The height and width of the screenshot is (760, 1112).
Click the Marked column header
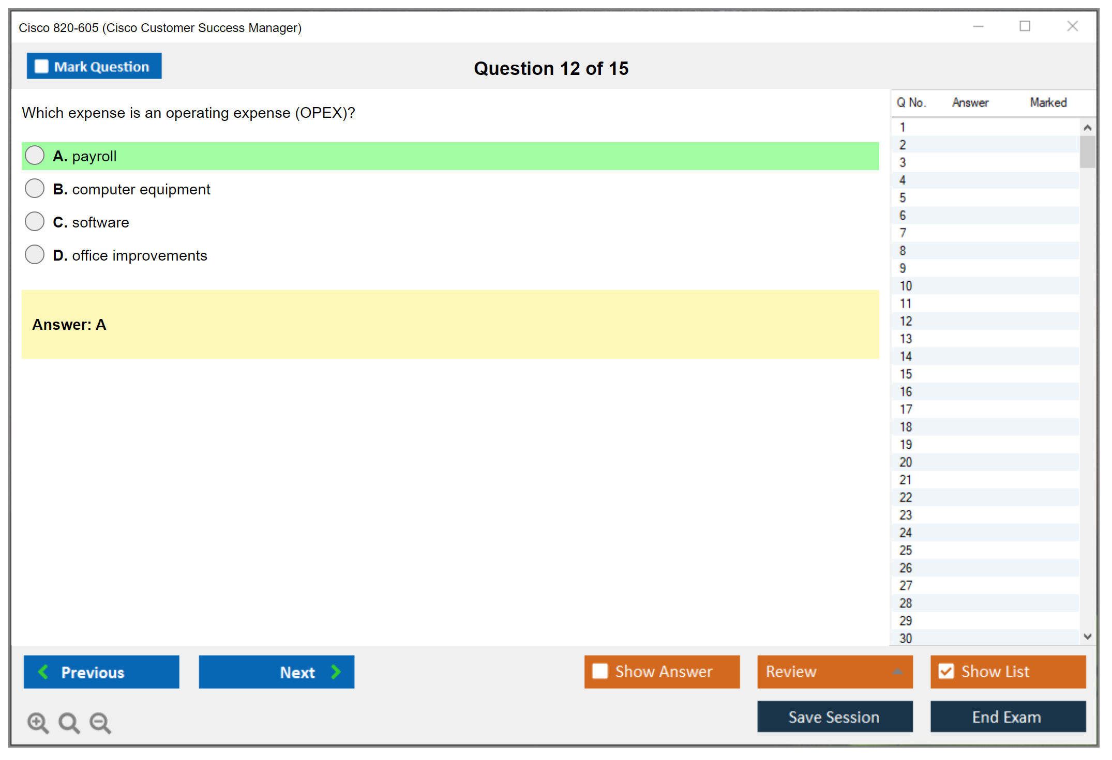(x=1048, y=102)
